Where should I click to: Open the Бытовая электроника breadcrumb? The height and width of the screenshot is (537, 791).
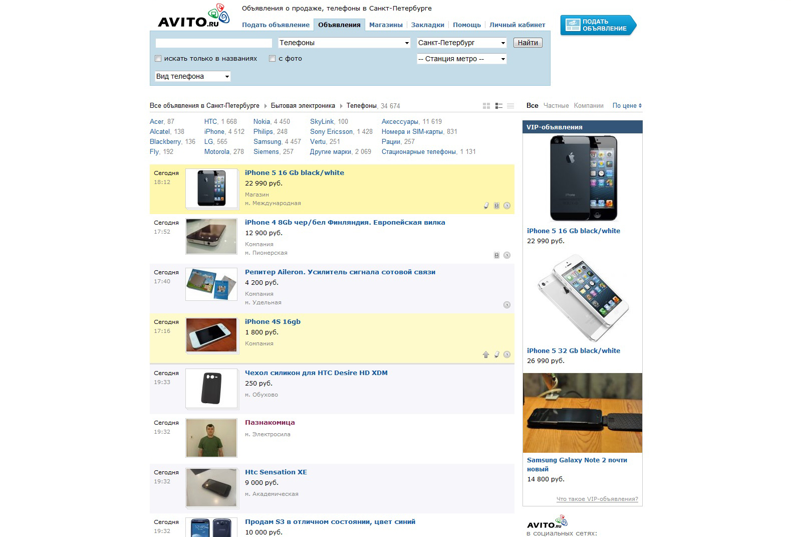(x=303, y=106)
